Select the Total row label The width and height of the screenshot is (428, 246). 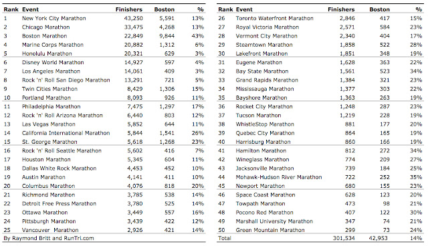[225, 238]
